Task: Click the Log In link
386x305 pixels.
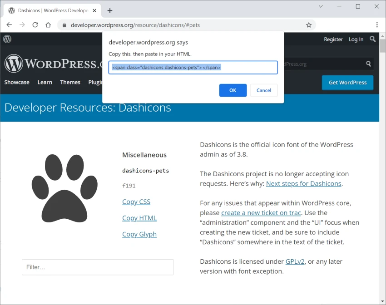Action: pyautogui.click(x=356, y=39)
